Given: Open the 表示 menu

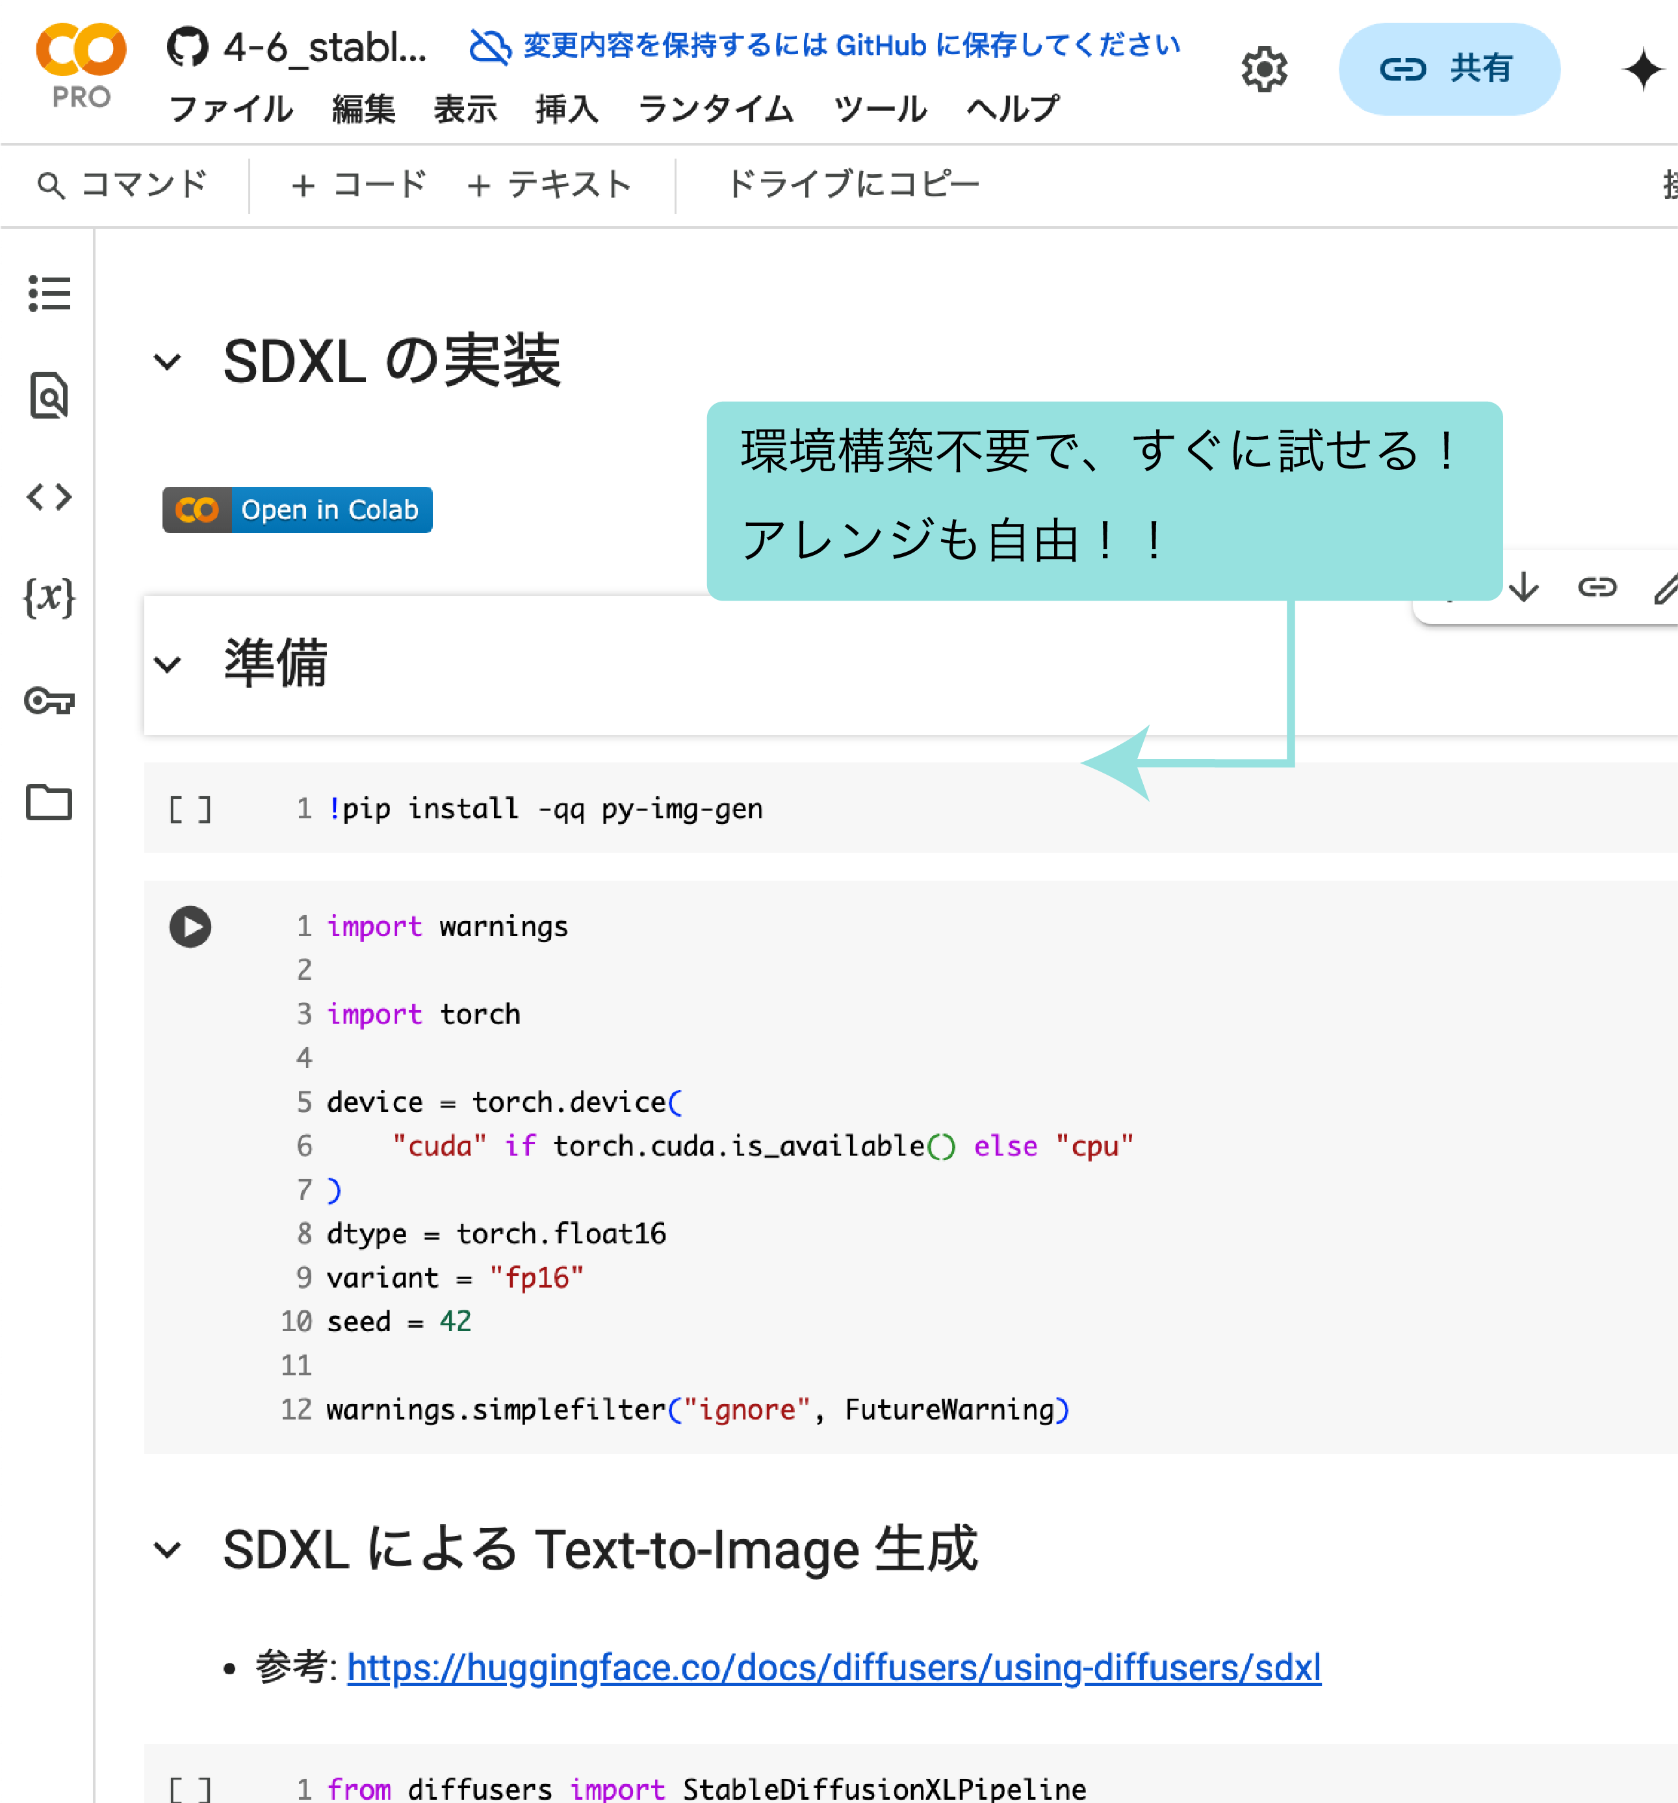Looking at the screenshot, I should (465, 110).
